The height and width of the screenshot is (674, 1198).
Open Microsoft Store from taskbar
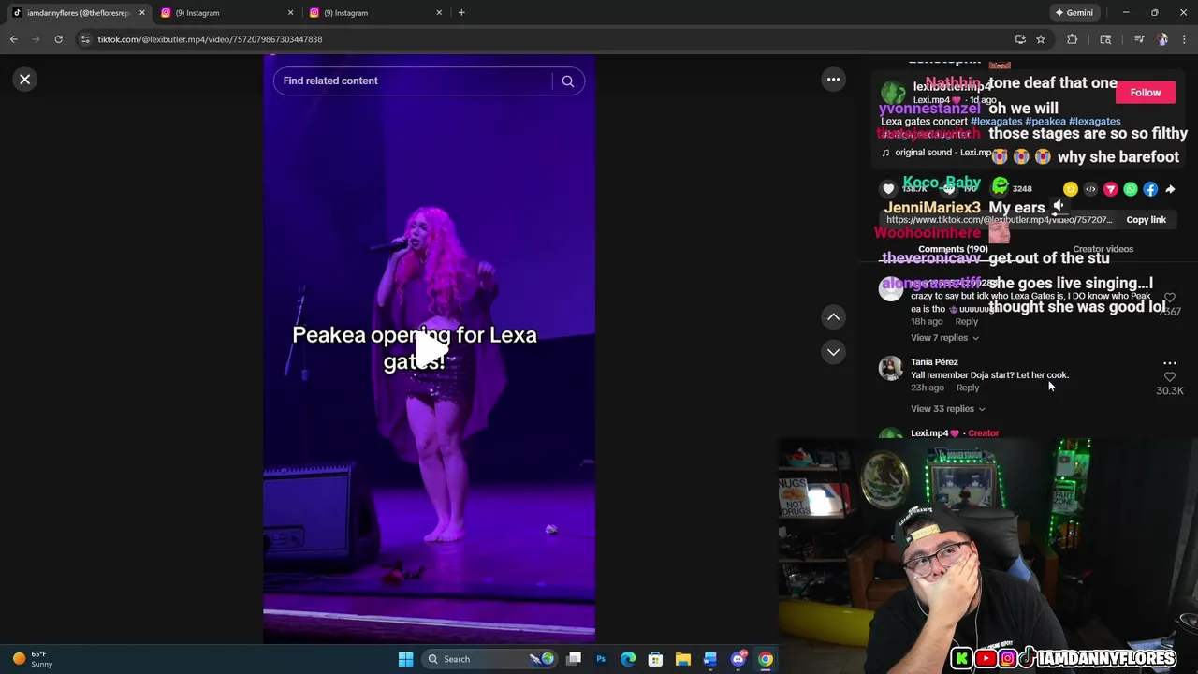pos(655,659)
